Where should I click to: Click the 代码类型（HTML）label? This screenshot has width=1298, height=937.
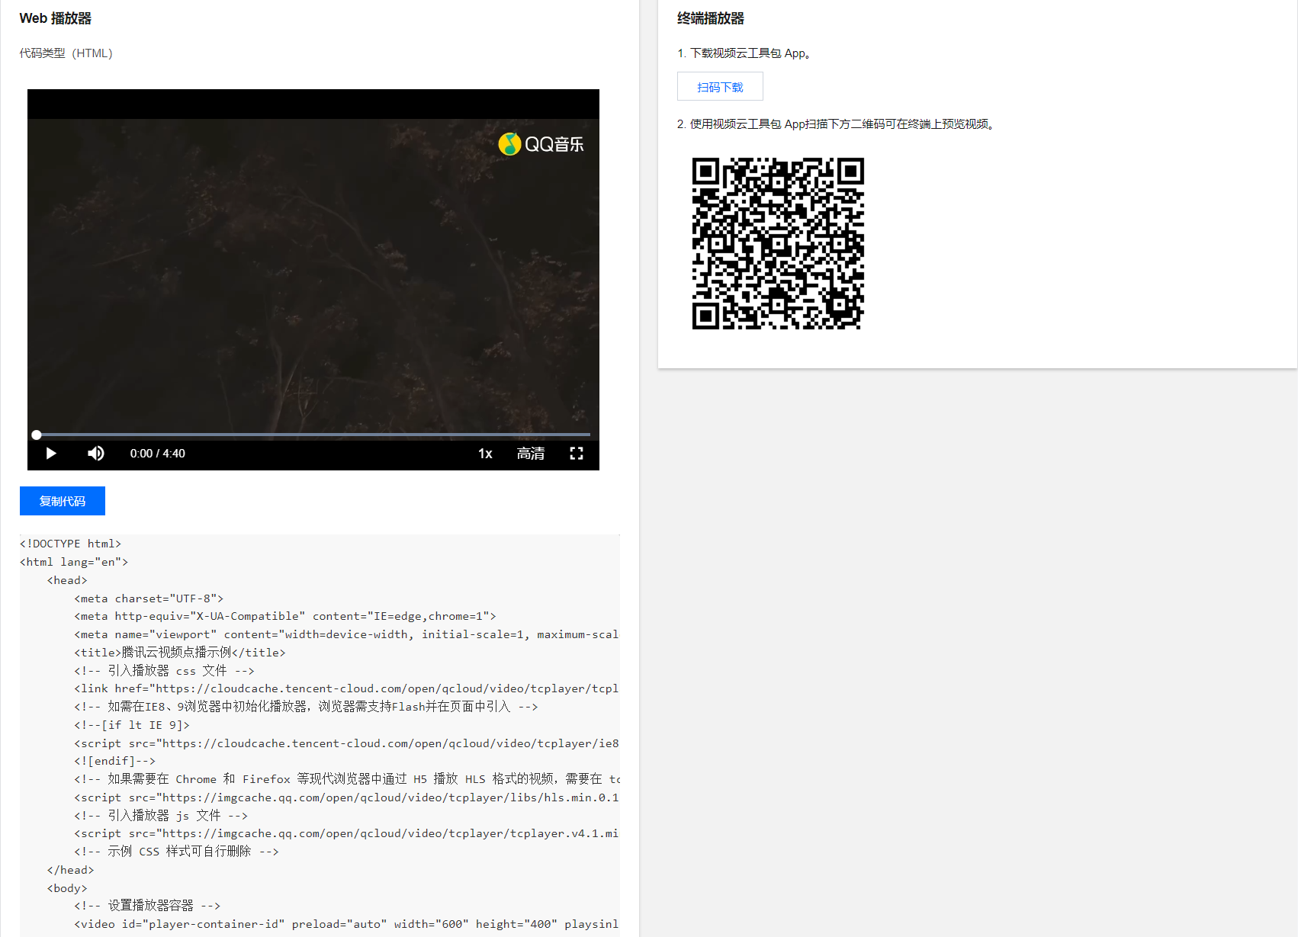click(x=66, y=53)
